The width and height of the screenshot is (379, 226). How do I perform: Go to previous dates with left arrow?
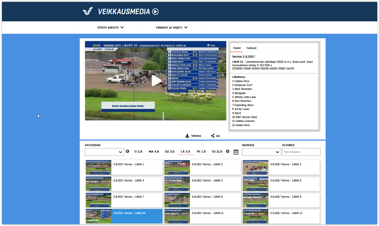[x=127, y=151]
